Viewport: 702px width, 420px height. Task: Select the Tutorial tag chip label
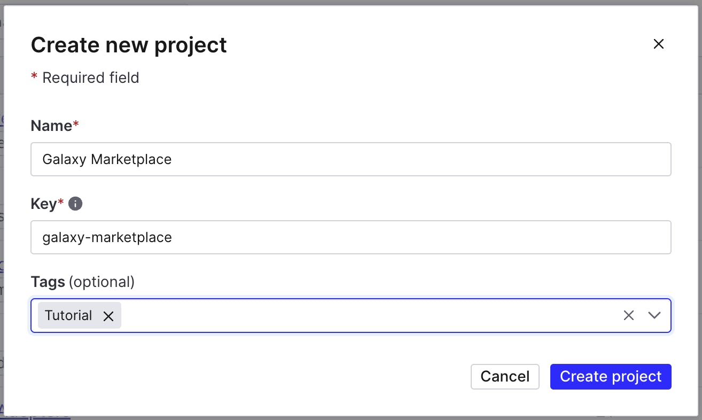68,316
